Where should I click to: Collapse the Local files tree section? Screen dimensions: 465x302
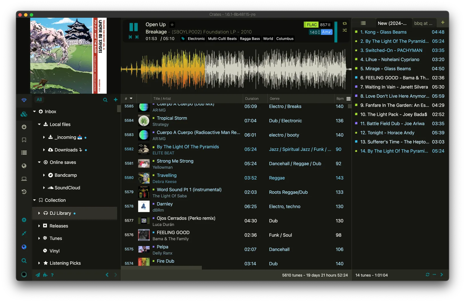pos(39,124)
